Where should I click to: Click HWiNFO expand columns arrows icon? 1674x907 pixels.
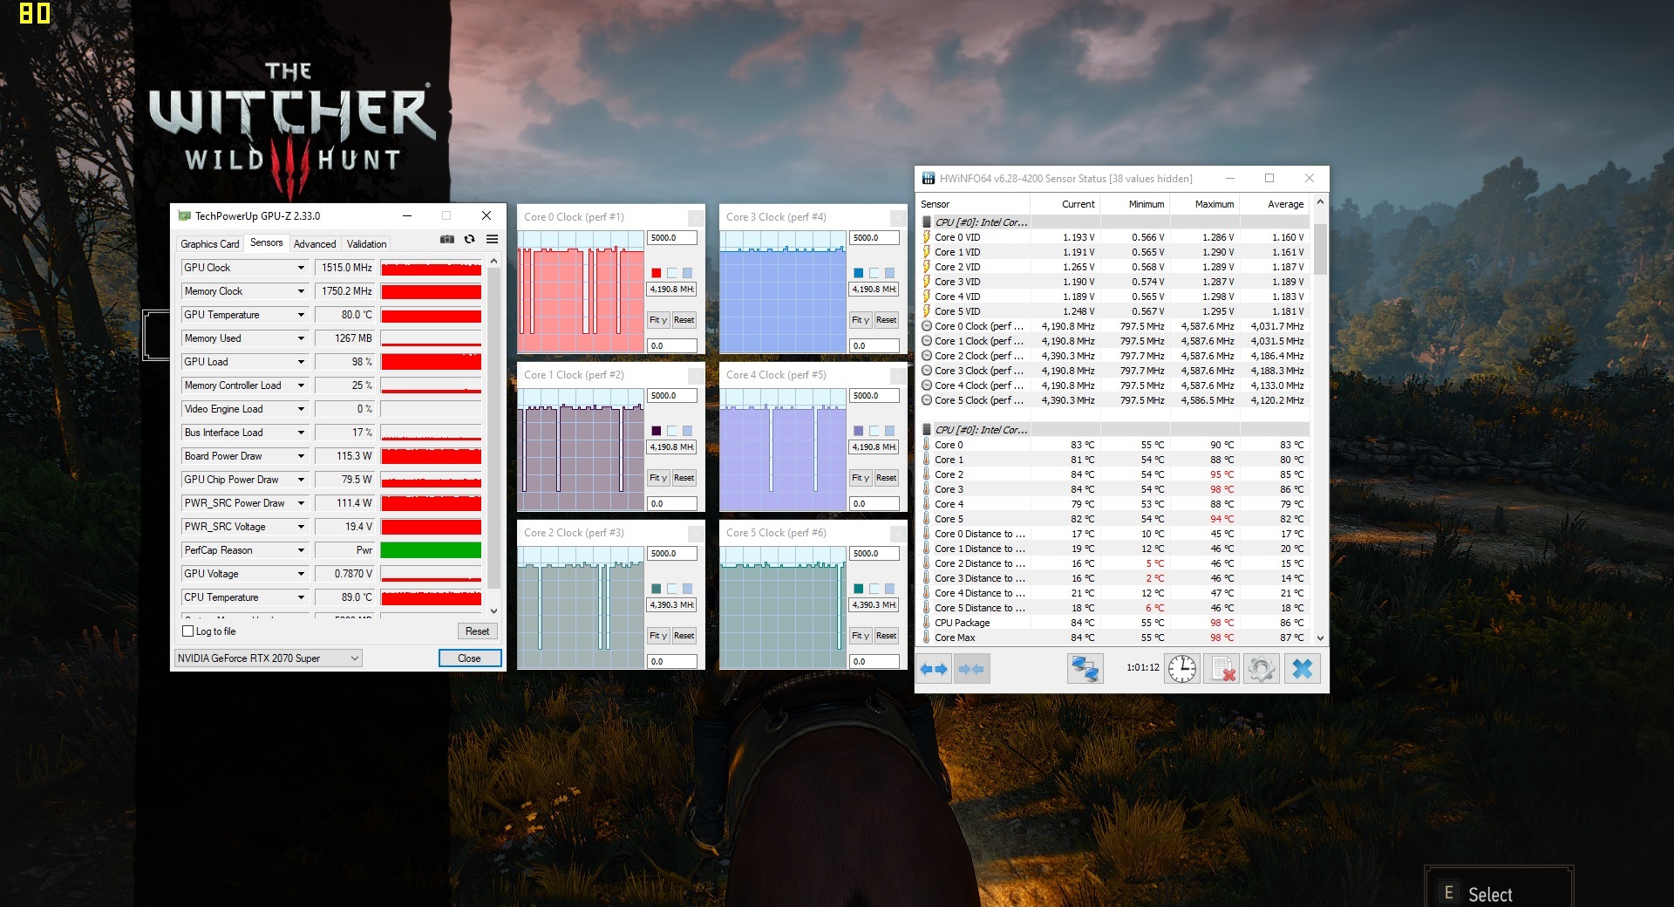click(934, 669)
